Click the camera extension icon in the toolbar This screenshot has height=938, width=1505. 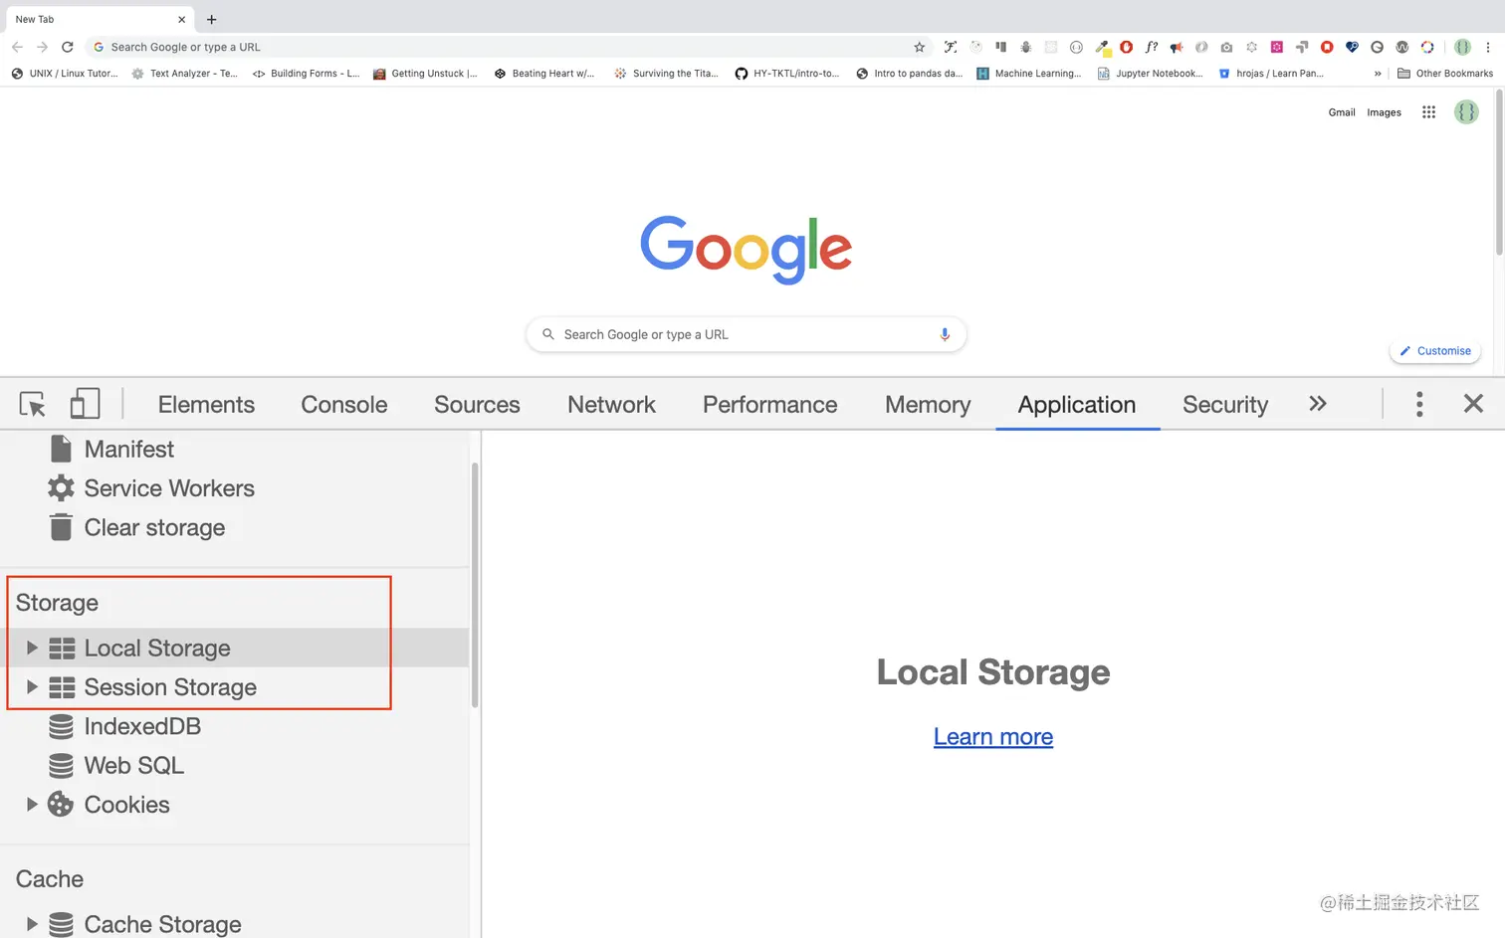pos(1226,47)
